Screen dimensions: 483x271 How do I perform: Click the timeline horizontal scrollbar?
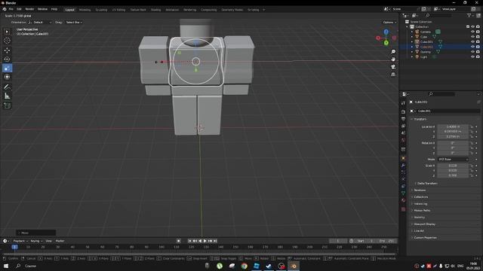[199, 254]
